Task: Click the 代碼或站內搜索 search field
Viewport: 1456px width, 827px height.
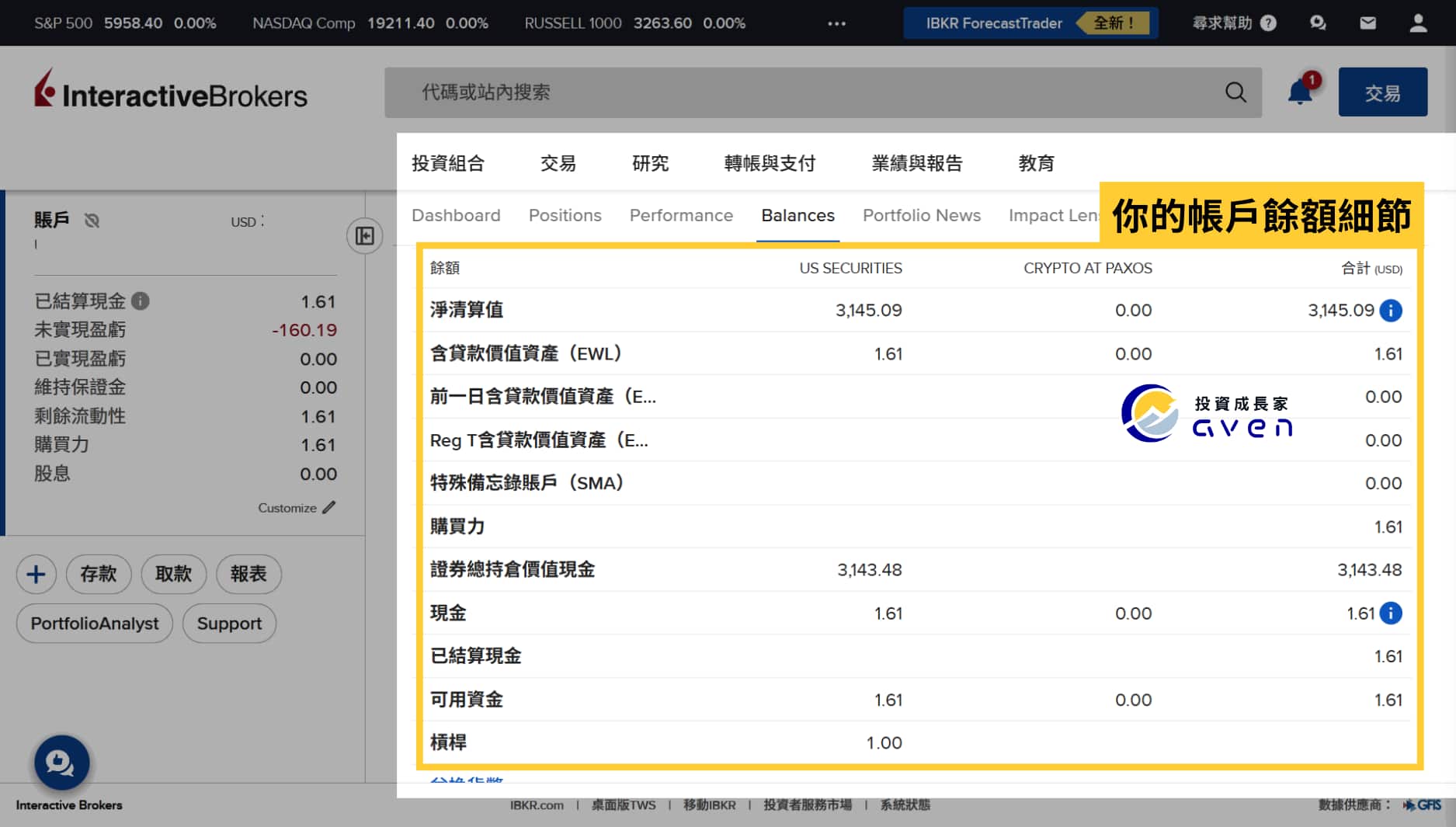Action: (x=823, y=92)
